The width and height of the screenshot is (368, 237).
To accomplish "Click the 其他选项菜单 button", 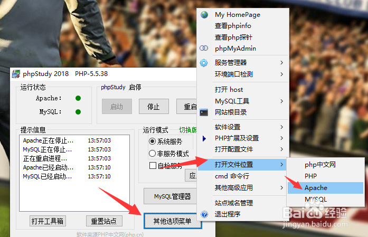I will 173,221.
